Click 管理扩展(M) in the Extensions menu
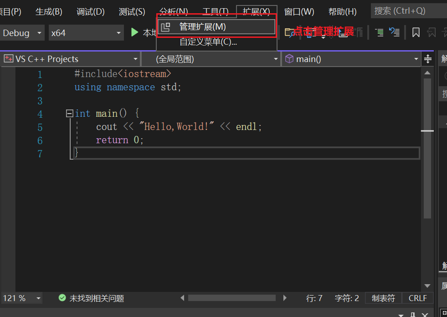Screen dimensions: 447x317 pyautogui.click(x=216, y=27)
